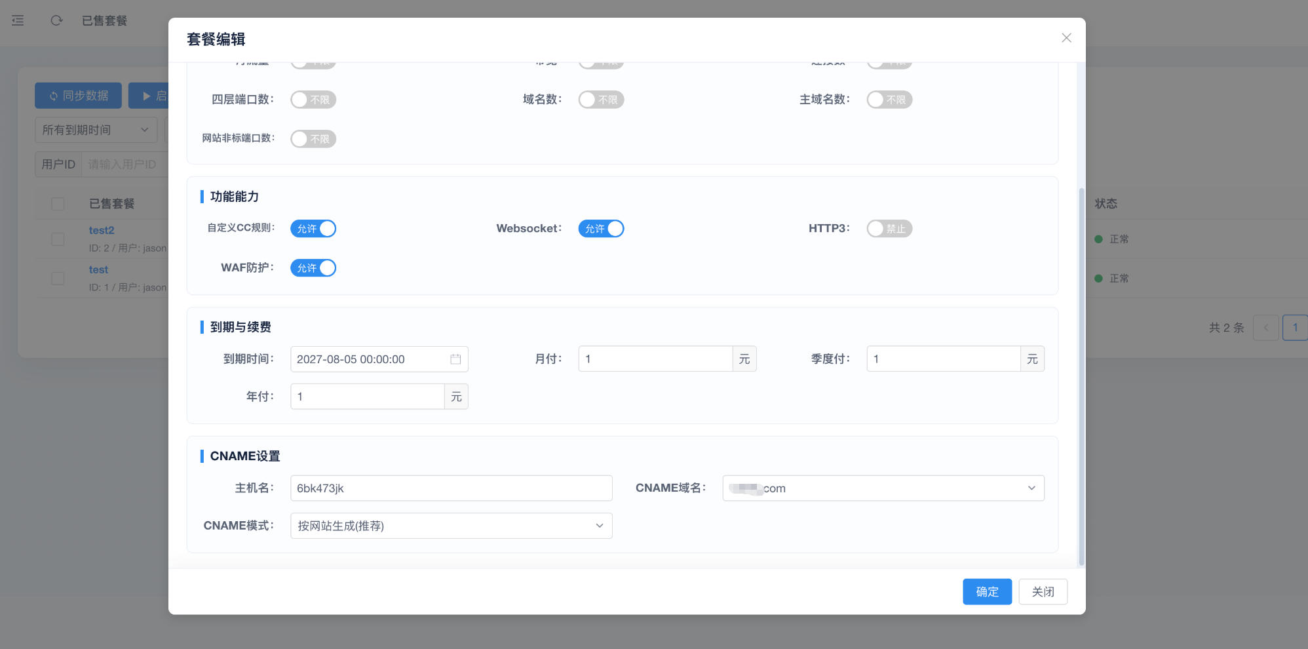This screenshot has width=1308, height=649.
Task: Click the 年付 price input
Action: pos(368,397)
